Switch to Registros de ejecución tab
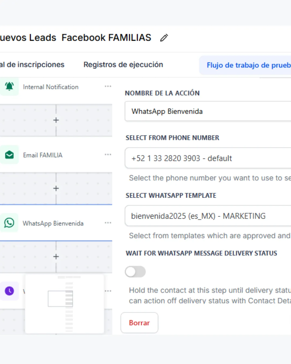Viewport: 291px width, 364px height. coord(123,65)
